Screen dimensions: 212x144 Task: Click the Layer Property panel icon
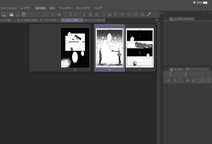[x=172, y=19]
